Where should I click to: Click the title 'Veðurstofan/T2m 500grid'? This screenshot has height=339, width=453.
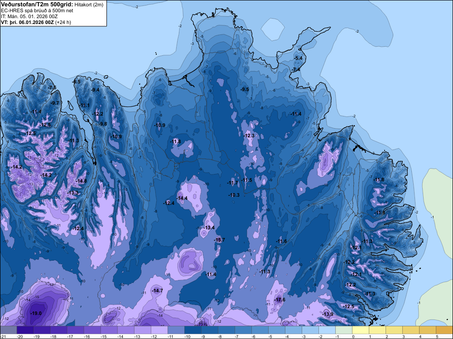tap(37, 5)
